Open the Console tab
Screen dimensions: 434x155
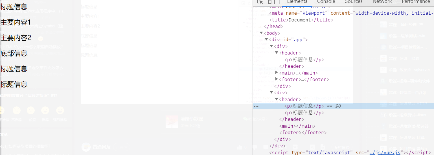point(326,2)
